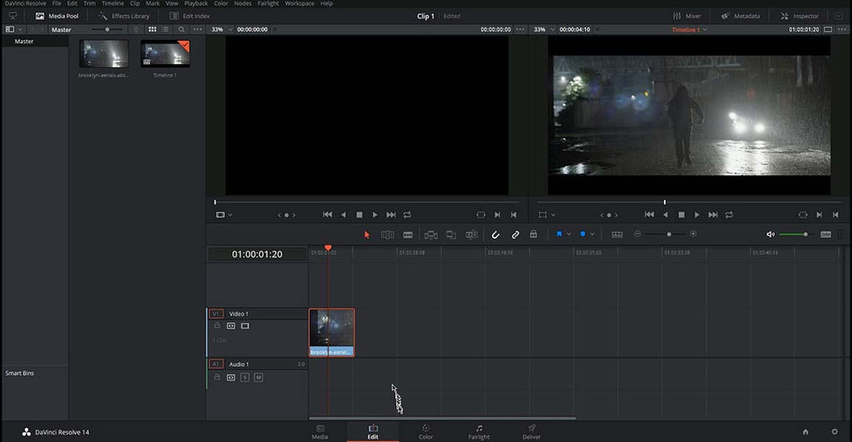Screen dimensions: 852x442
Task: Click the Trim Edit Mode tool
Action: pos(387,235)
